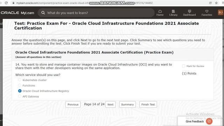The height and width of the screenshot is (126, 224).
Task: Click the Finish Test button
Action: [x=148, y=104]
